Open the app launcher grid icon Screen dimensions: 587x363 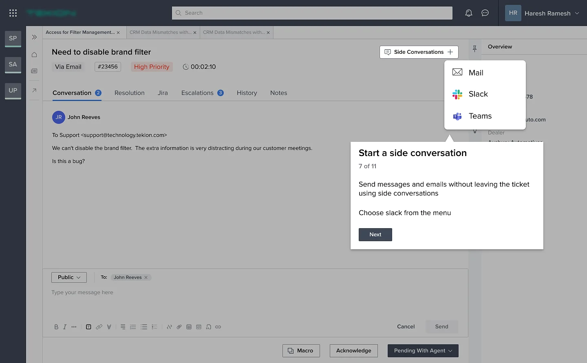click(x=13, y=13)
